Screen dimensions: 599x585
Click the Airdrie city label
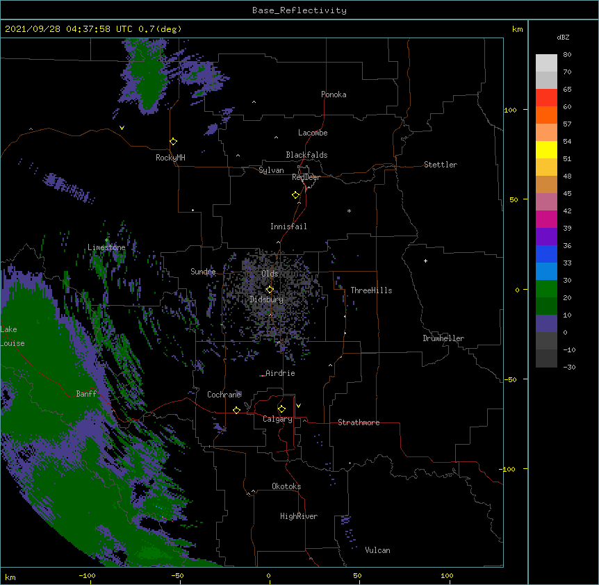tap(280, 373)
